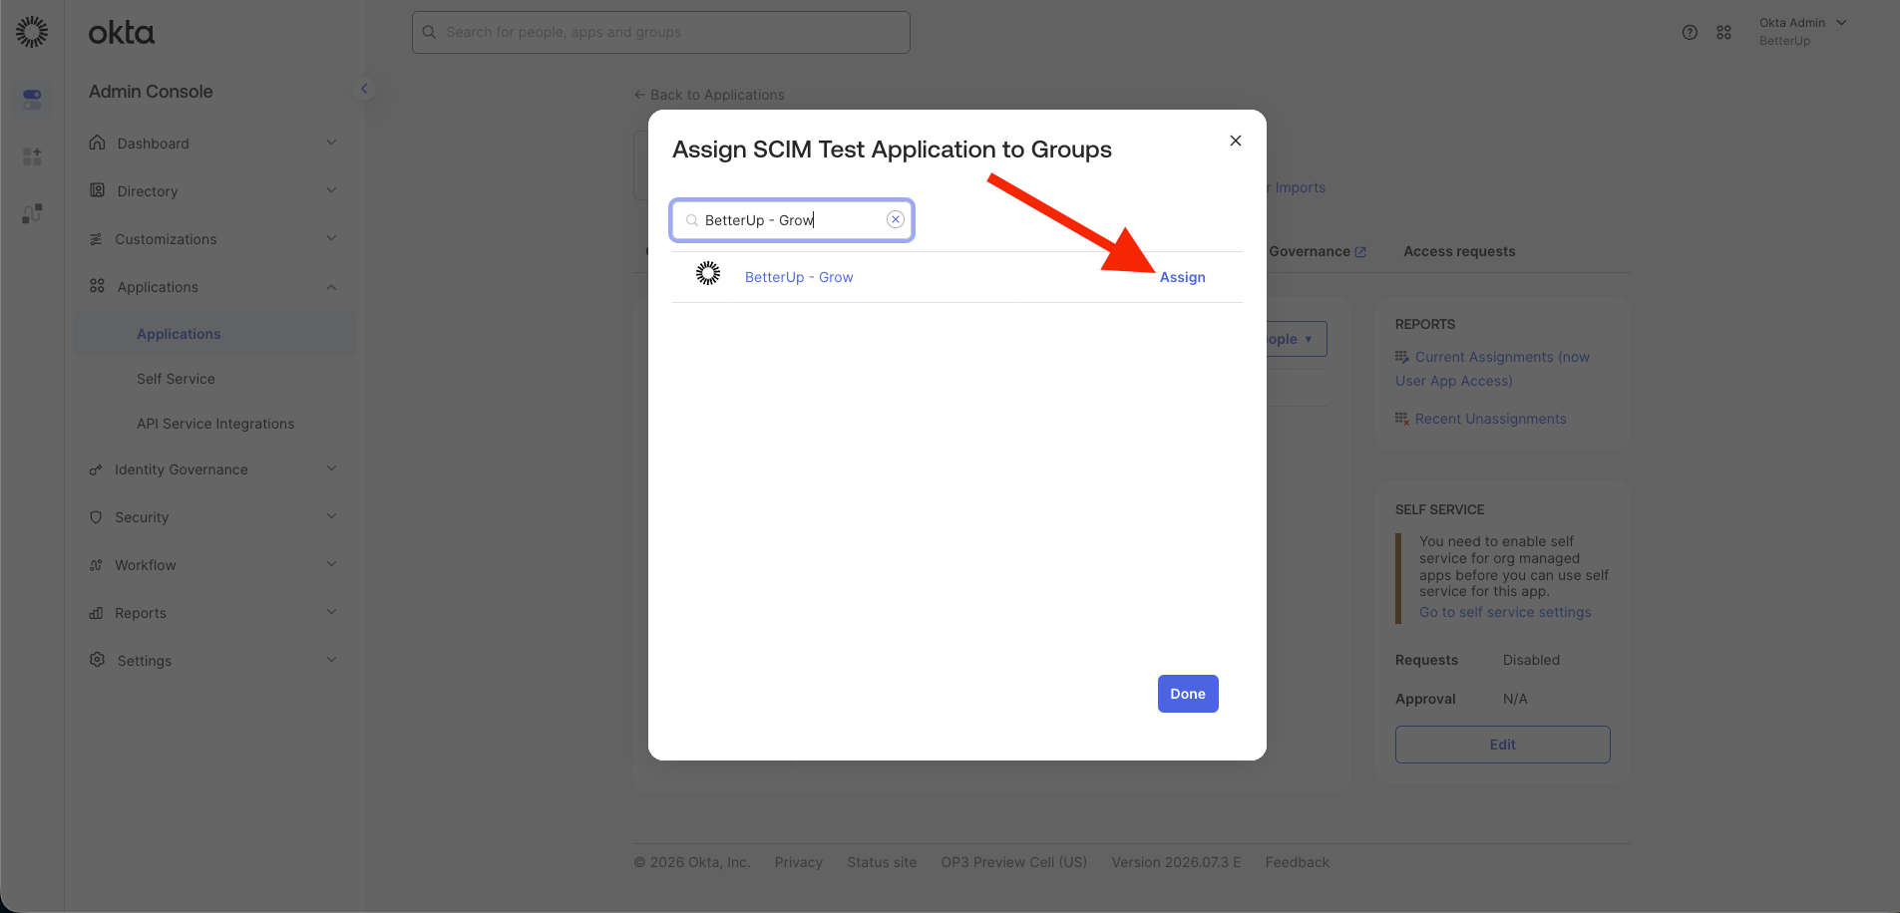Click the magnifier icon in the group search field
The height and width of the screenshot is (913, 1900).
(x=692, y=220)
